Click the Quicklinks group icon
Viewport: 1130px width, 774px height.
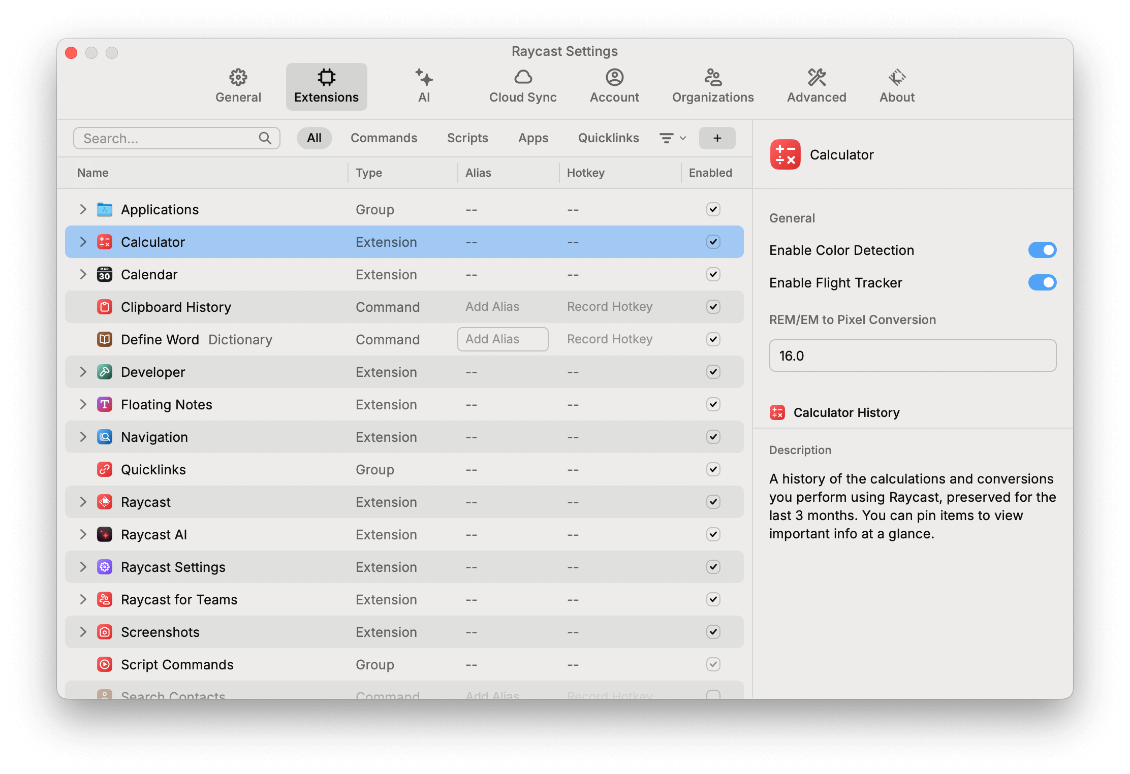(105, 469)
